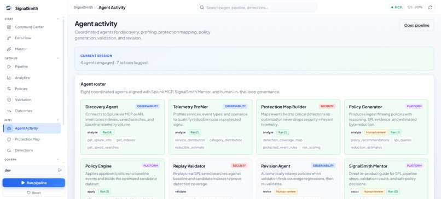Image resolution: width=441 pixels, height=199 pixels.
Task: Open Detections page
Action: [32, 150]
